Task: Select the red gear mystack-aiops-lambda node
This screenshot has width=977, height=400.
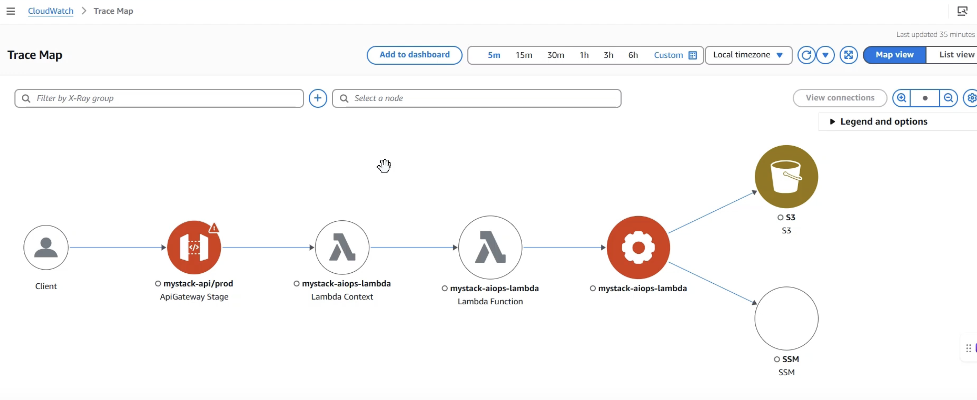Action: pyautogui.click(x=638, y=247)
